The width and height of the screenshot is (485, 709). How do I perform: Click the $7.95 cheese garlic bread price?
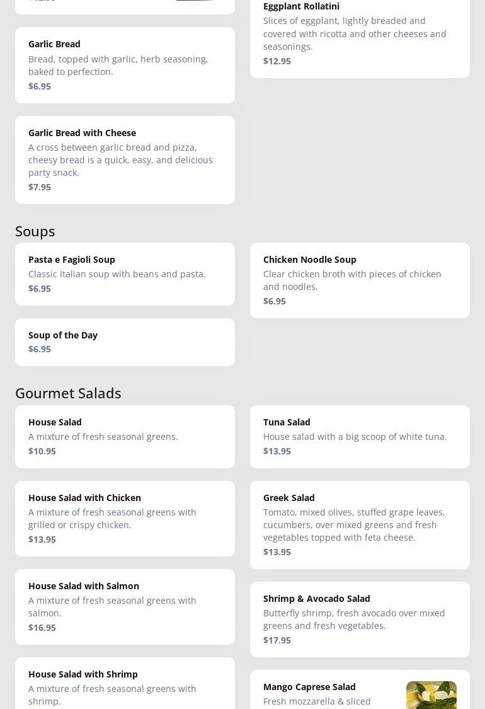(40, 187)
